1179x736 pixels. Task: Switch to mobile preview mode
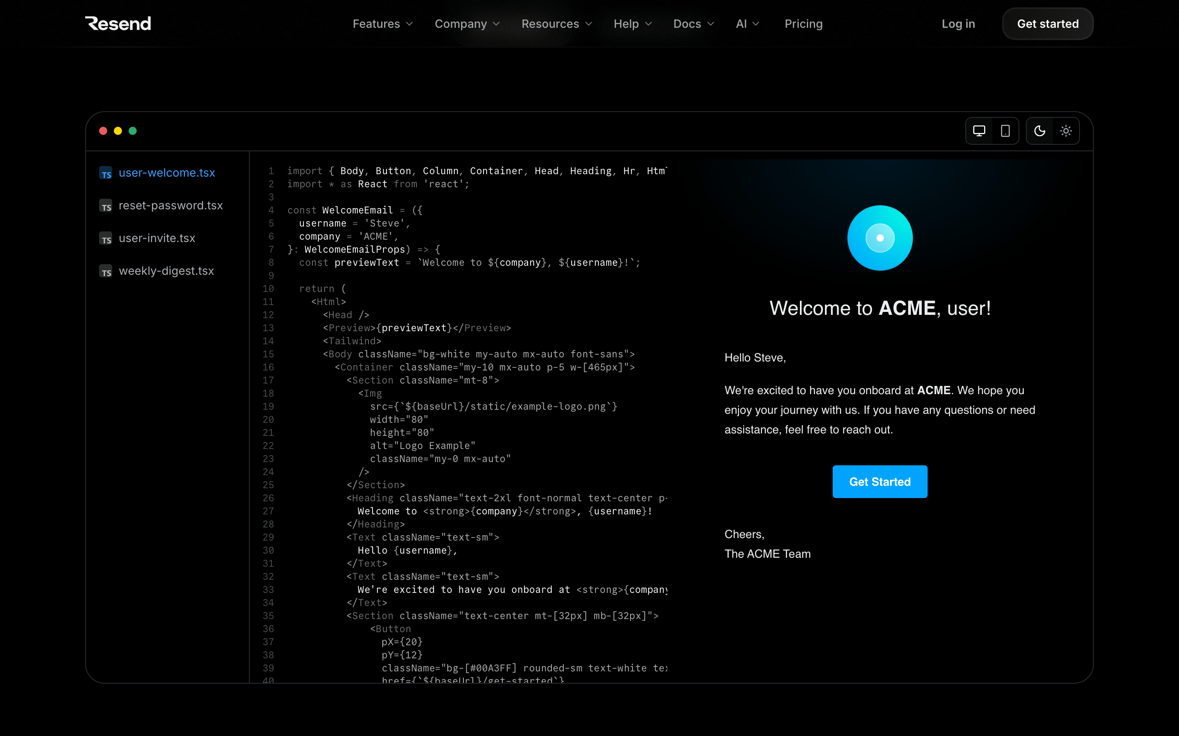[1005, 131]
